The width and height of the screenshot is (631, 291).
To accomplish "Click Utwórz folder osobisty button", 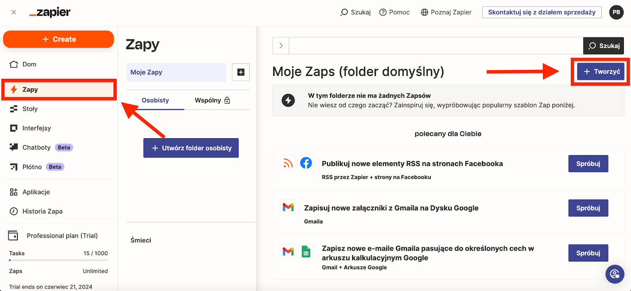I will (191, 148).
